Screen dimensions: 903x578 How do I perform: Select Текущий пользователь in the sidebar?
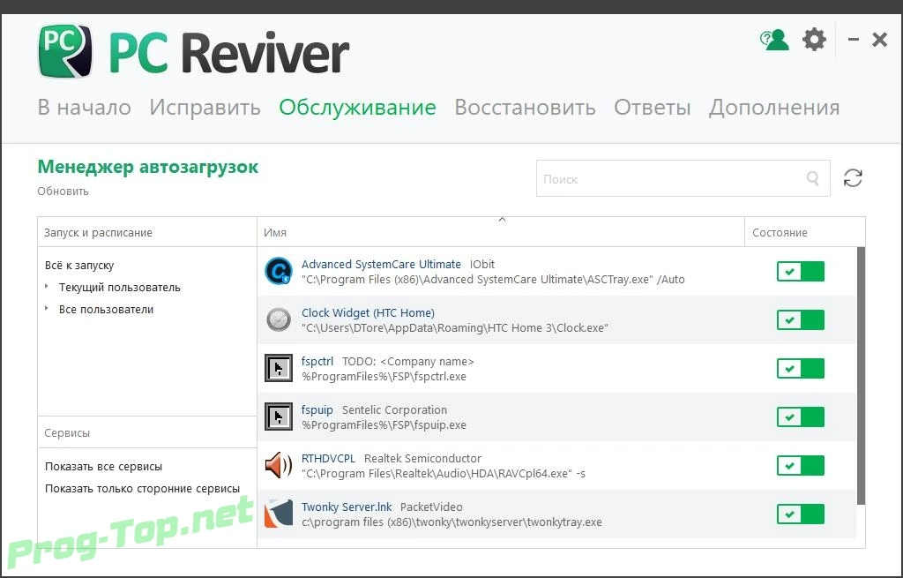pos(120,288)
